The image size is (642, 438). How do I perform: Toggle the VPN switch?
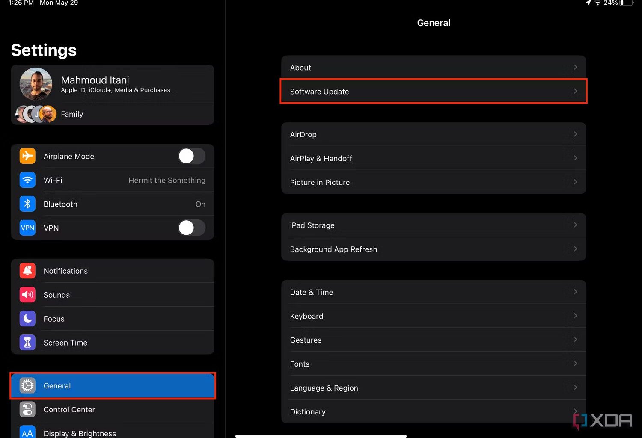point(192,228)
